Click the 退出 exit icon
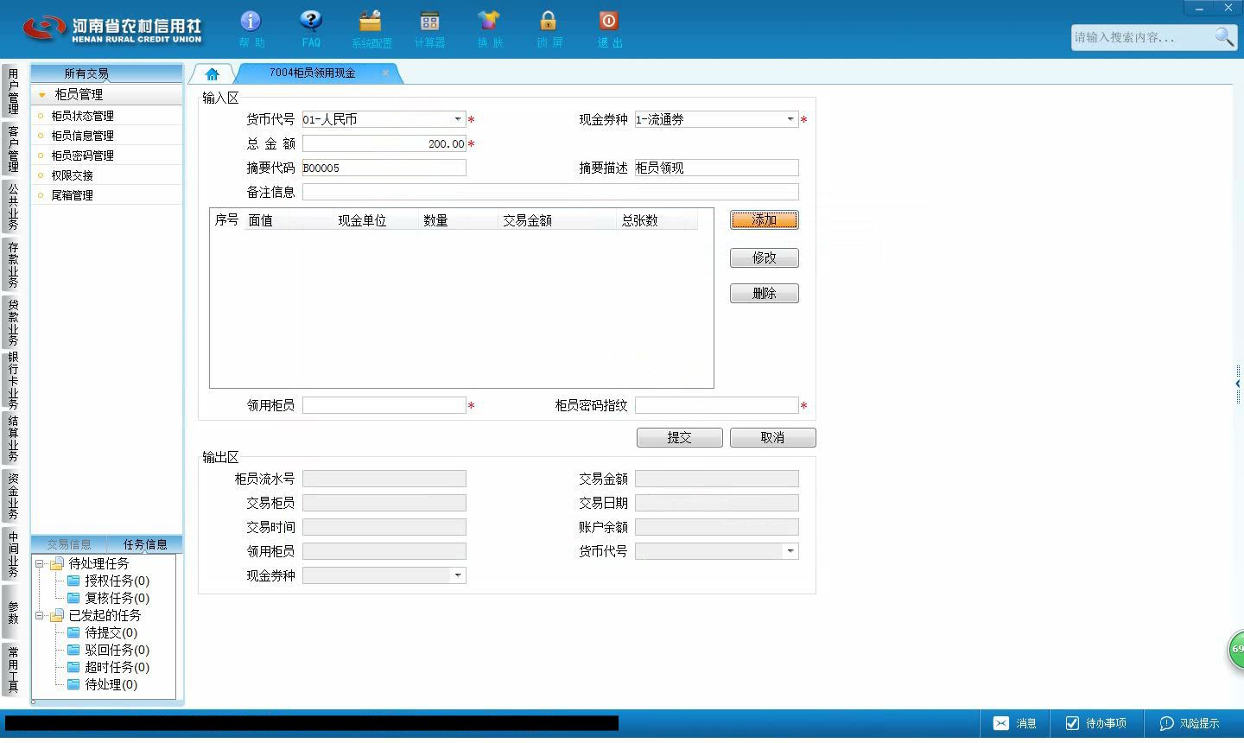The image size is (1244, 743). pyautogui.click(x=609, y=29)
